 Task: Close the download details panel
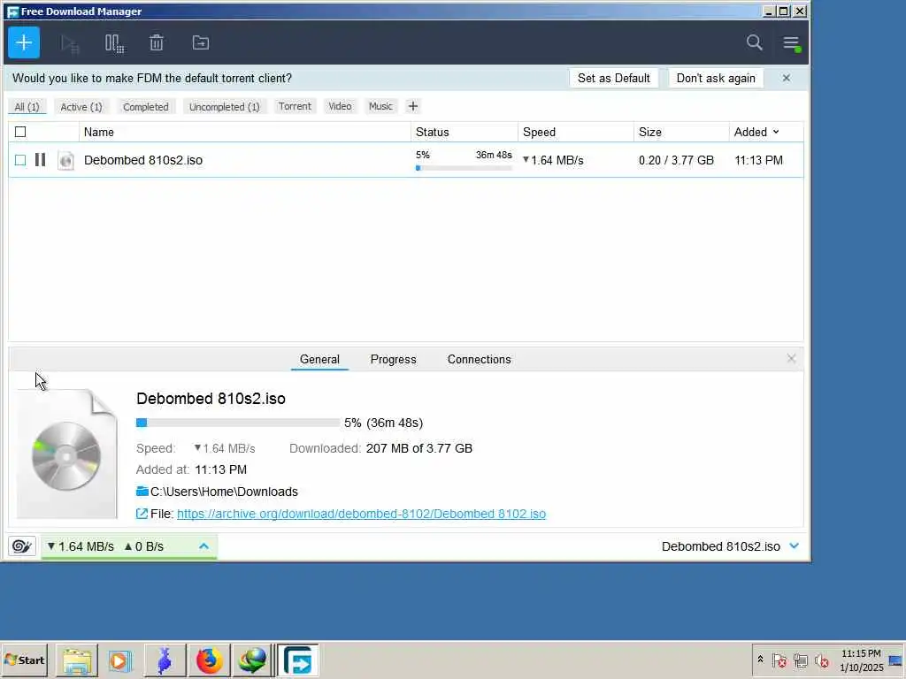coord(791,359)
